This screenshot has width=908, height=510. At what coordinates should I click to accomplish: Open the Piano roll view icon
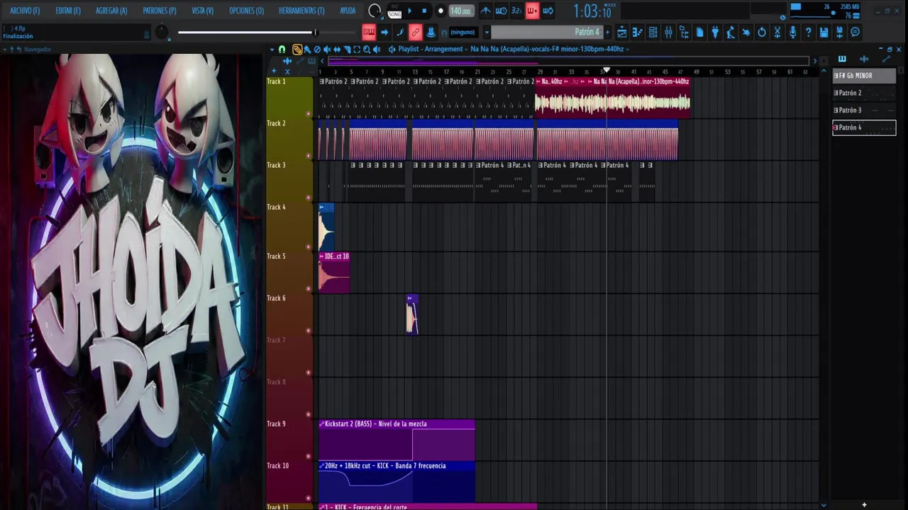click(637, 32)
